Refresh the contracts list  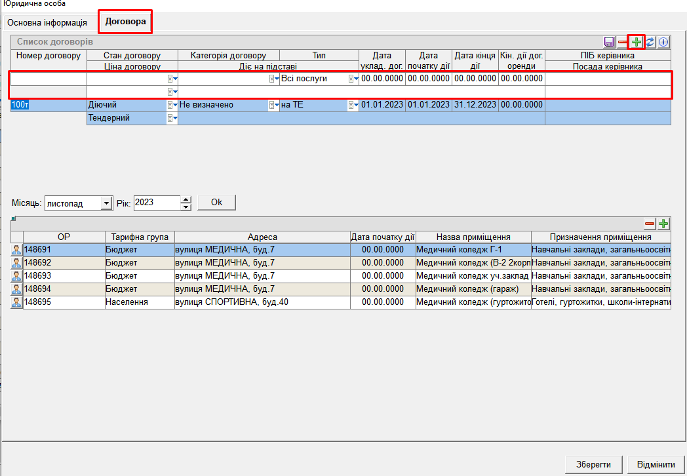(x=650, y=42)
